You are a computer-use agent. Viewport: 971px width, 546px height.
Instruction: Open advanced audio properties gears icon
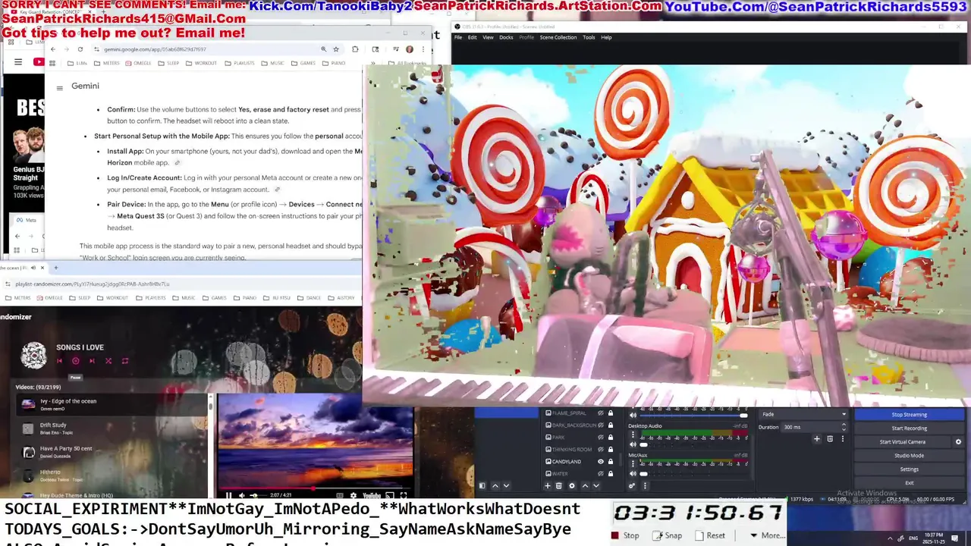click(x=631, y=486)
